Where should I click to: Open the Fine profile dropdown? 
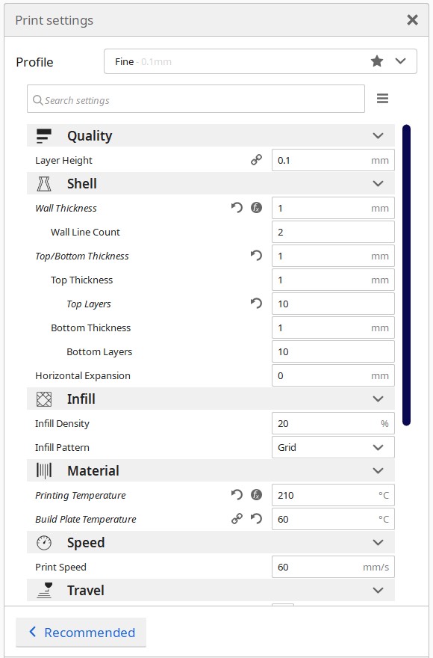[261, 61]
